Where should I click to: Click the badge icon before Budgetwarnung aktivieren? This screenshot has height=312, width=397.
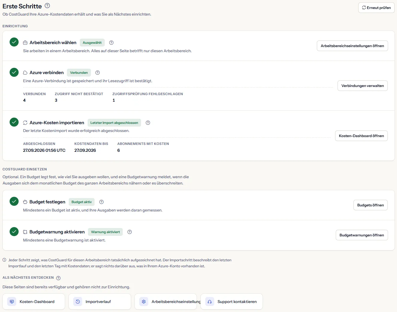tap(25, 232)
